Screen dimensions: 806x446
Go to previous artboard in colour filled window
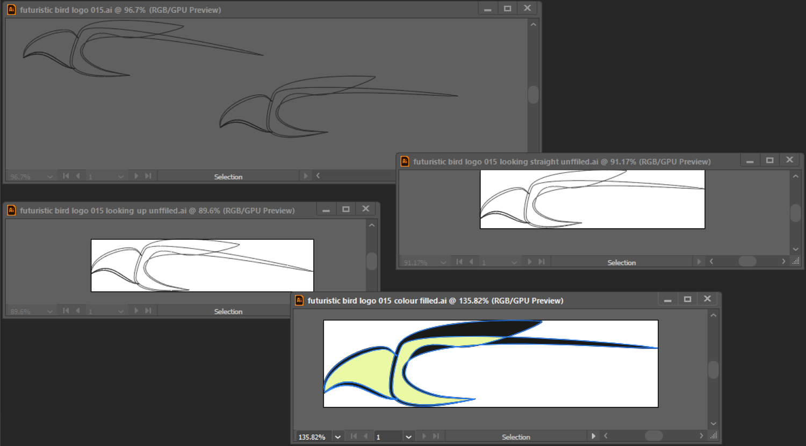(x=366, y=436)
